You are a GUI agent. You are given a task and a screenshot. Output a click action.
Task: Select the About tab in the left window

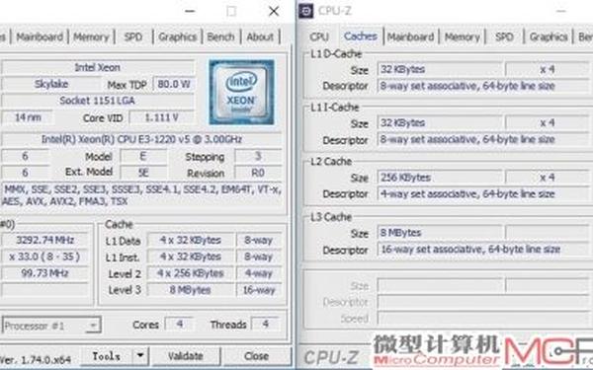pyautogui.click(x=260, y=37)
